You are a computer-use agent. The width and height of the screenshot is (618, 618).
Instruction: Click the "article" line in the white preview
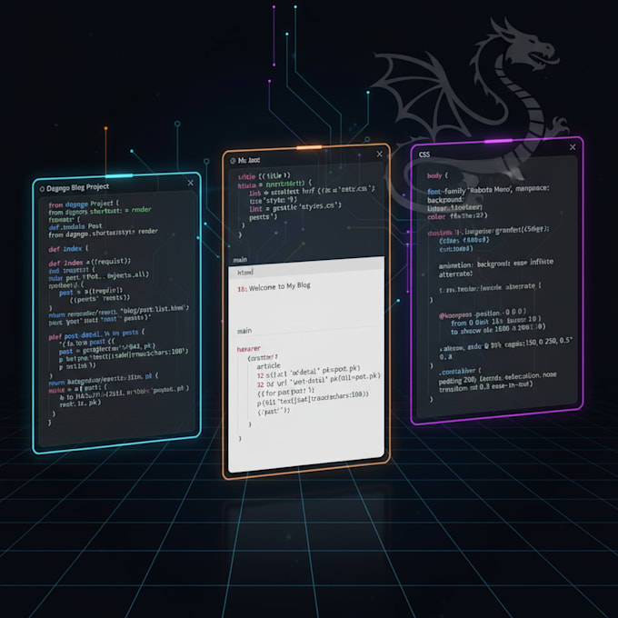[268, 366]
